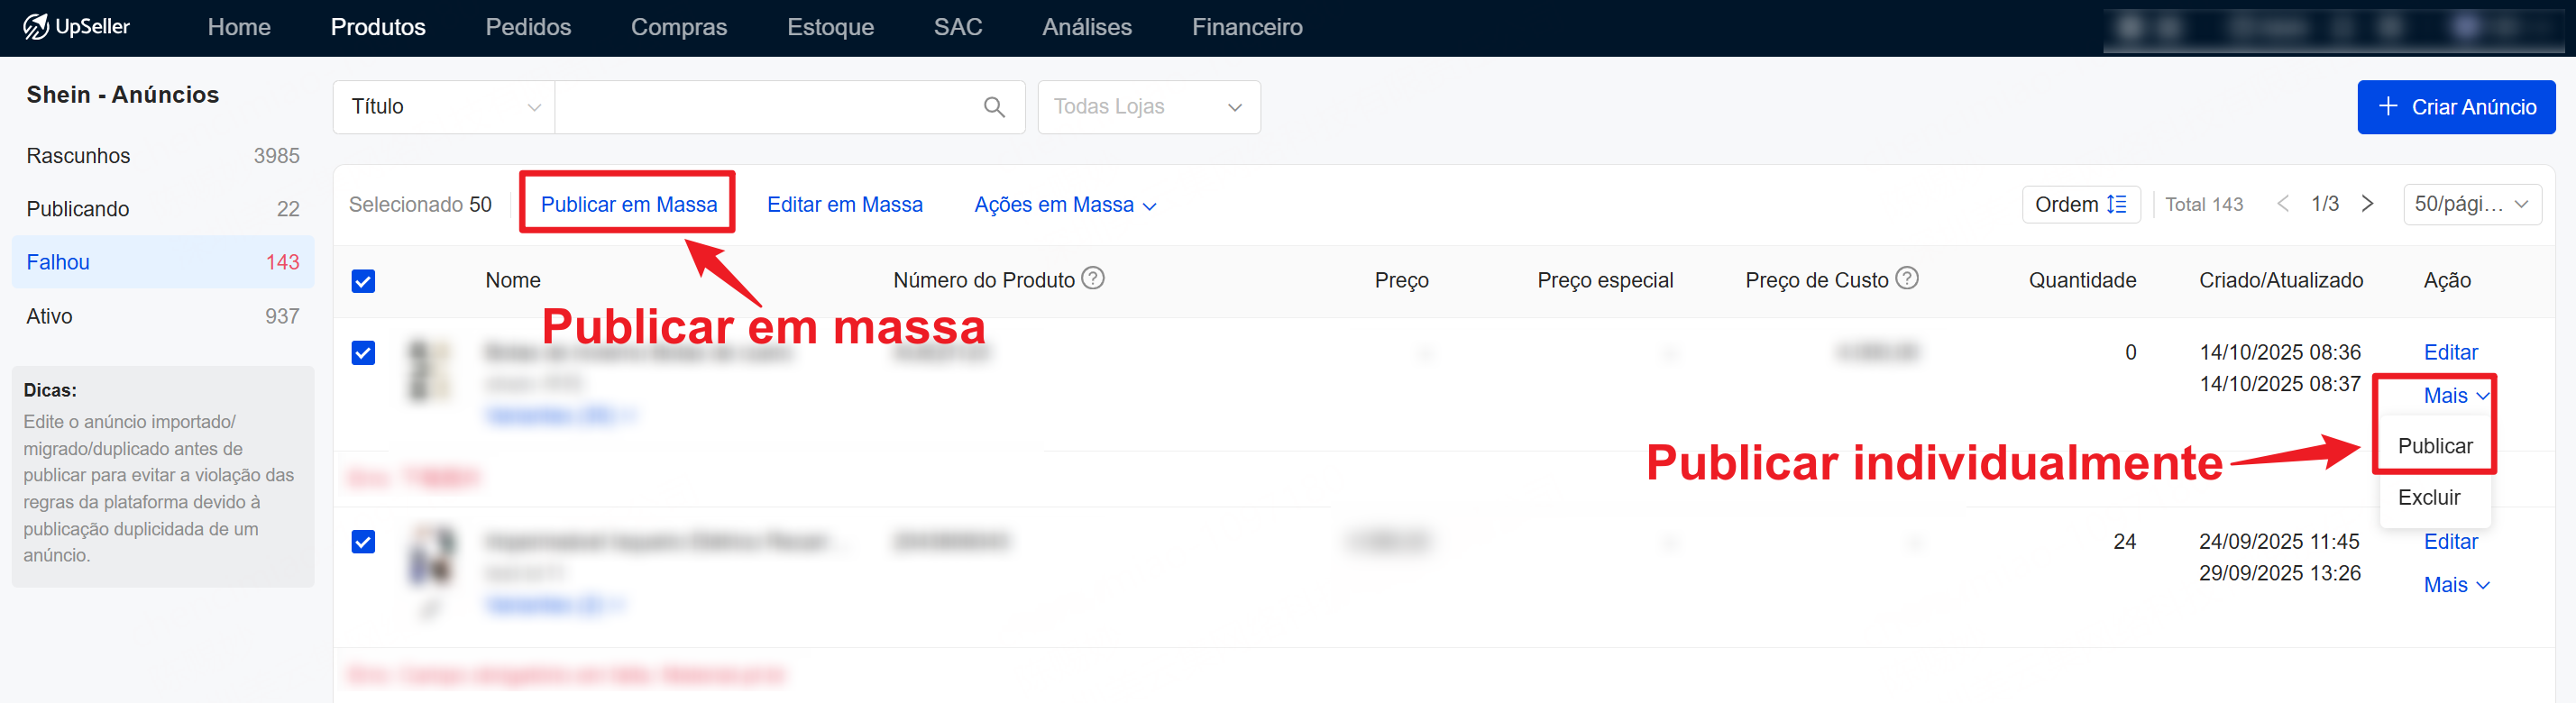Open the SAC menu

click(x=958, y=27)
